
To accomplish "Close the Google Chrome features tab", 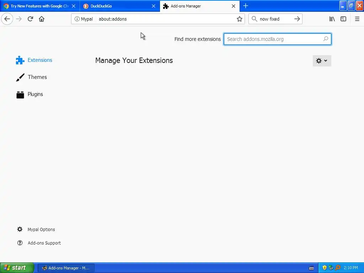I will (74, 6).
